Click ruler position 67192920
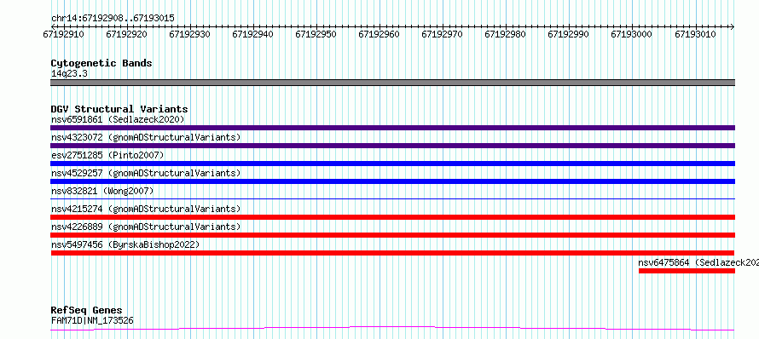Screen dimensions: 759x339 click(x=127, y=34)
